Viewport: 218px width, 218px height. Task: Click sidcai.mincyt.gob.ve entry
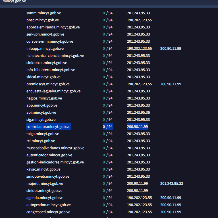point(43,77)
